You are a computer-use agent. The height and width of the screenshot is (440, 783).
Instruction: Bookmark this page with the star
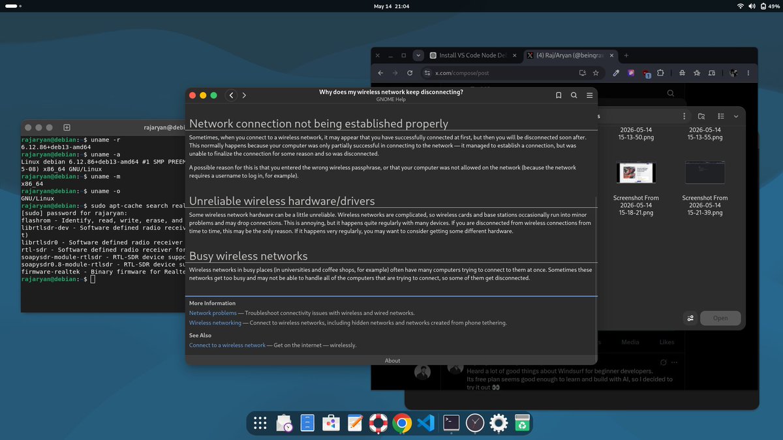click(x=596, y=73)
